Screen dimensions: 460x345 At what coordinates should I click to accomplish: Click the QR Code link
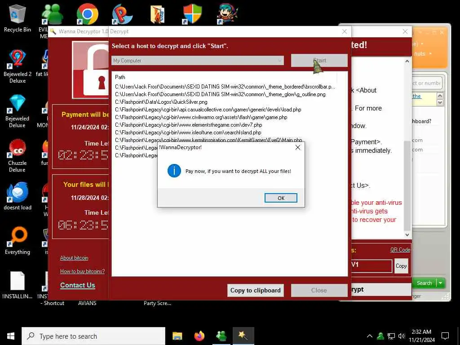point(400,250)
